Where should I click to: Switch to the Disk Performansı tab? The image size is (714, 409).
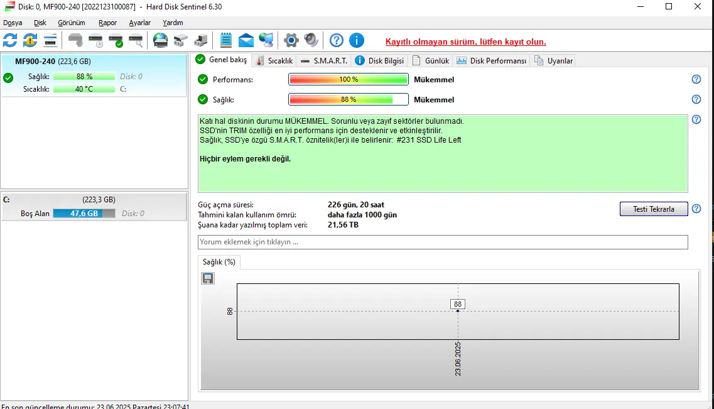pyautogui.click(x=492, y=60)
